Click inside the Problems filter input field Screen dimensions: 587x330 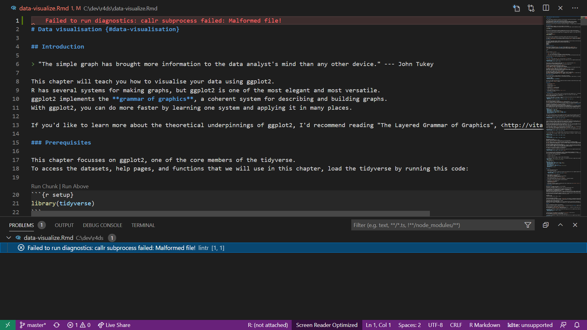428,225
